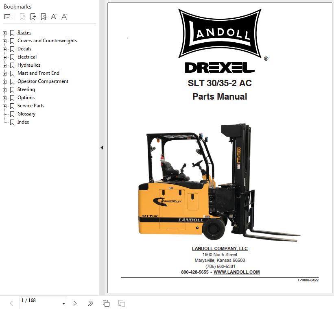Open the Covers and Counterweights bookmark
Image resolution: width=334 pixels, height=309 pixels.
tap(47, 41)
